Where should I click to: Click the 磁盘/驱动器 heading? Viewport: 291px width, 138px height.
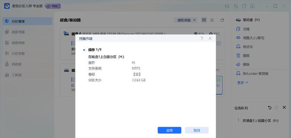coord(70,20)
